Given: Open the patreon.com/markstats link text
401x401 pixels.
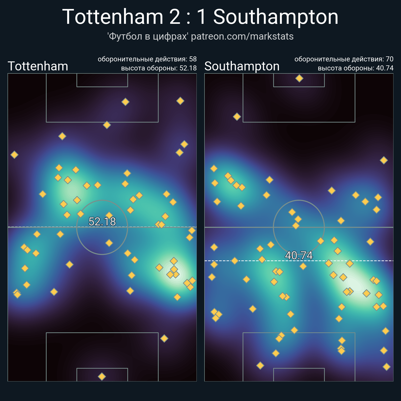Looking at the screenshot, I should click(x=242, y=37).
